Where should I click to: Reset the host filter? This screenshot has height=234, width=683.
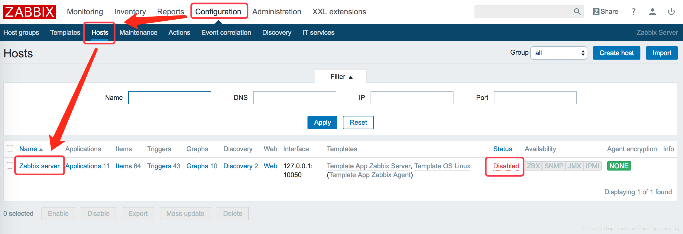point(358,123)
